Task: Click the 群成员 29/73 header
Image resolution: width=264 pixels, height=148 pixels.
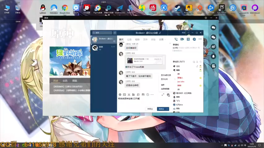Action: (x=179, y=62)
